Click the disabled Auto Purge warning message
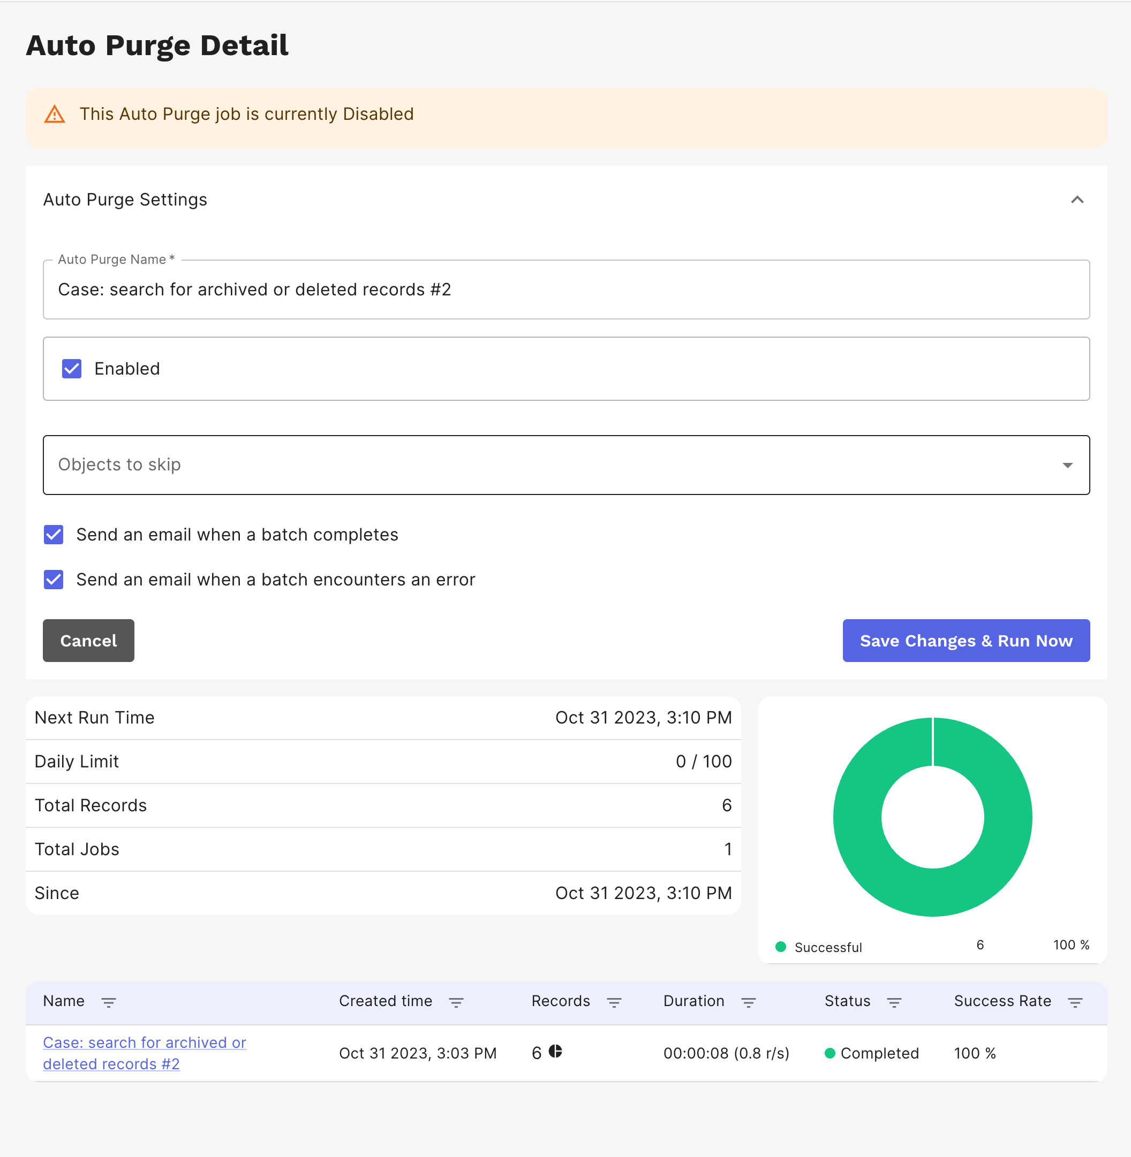Screen dimensions: 1131x1157 pos(246,114)
